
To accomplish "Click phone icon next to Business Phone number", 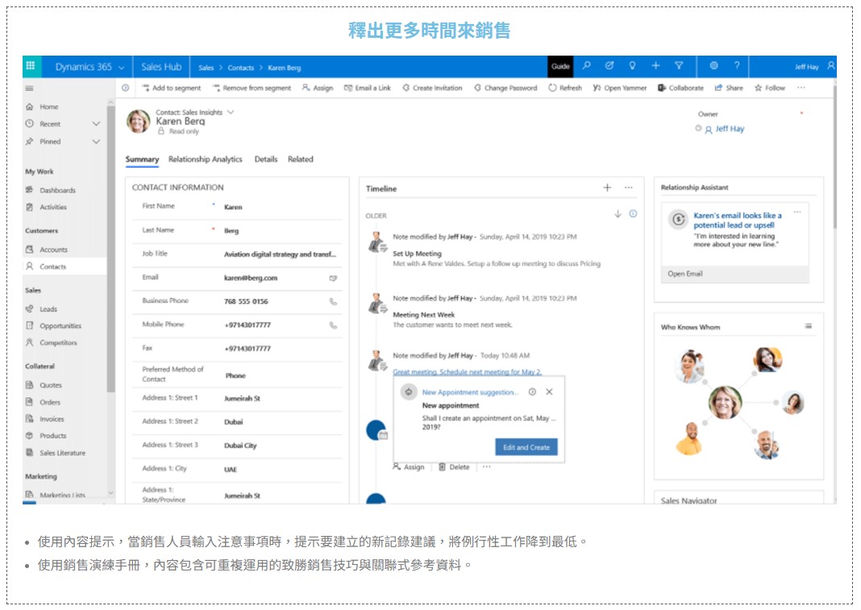I will click(333, 301).
